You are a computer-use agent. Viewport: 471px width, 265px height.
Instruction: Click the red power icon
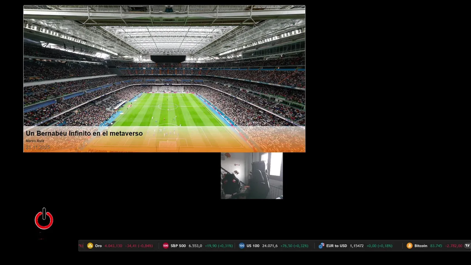[x=44, y=219]
